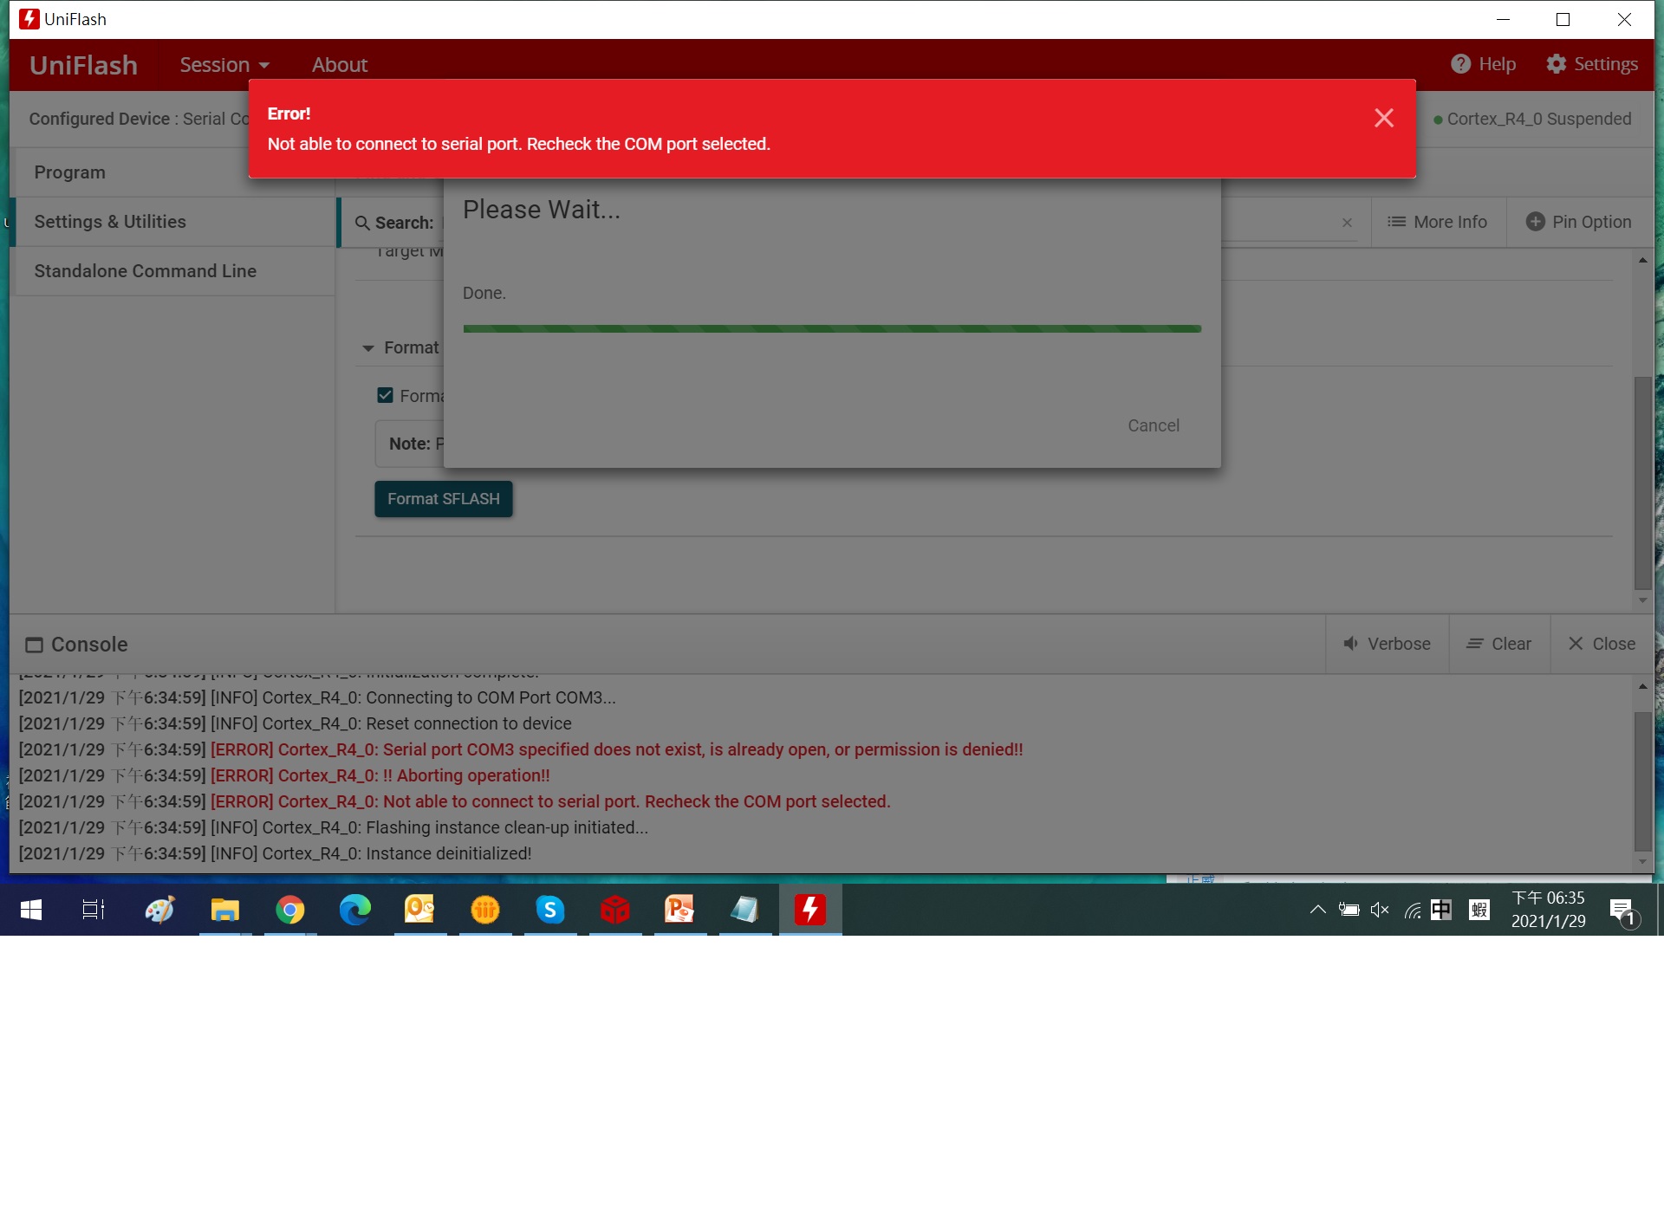Click the muted volume tray icon
Screen dimensions: 1664x1206
coord(1380,910)
